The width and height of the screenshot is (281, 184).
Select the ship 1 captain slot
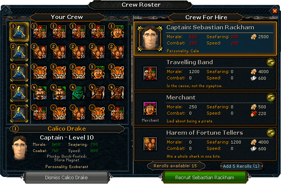point(19,32)
